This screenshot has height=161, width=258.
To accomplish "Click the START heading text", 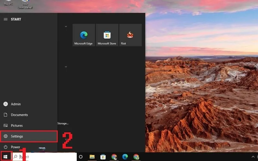I will point(16,19).
